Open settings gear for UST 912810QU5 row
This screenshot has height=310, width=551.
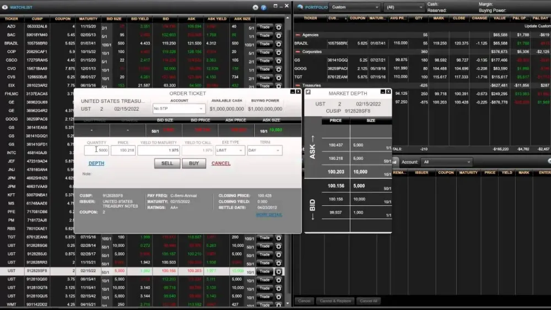point(279,297)
